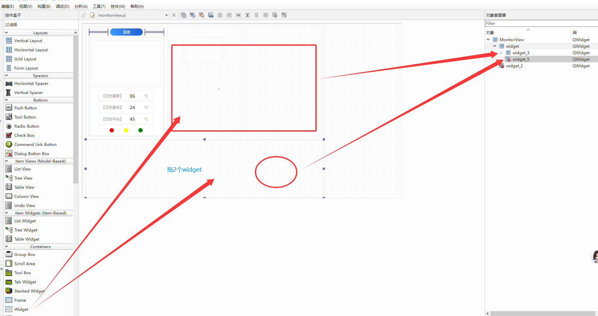Screen dimensions: 598x316
Task: Click the Break Layout toolbar icon
Action: pyautogui.click(x=275, y=15)
